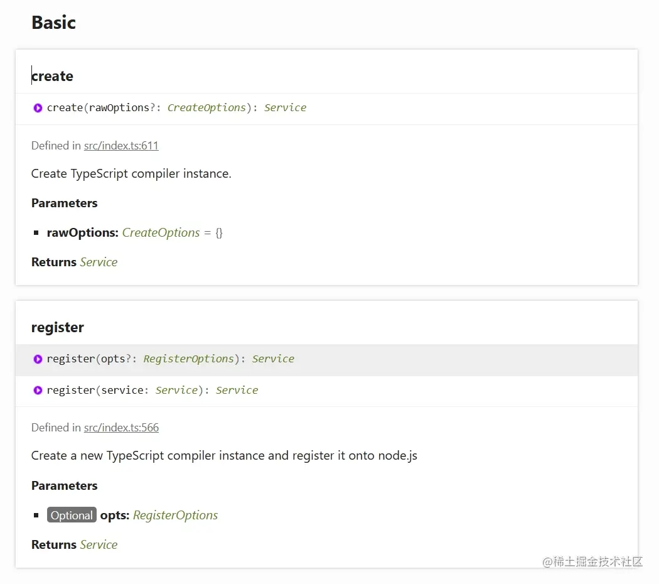The width and height of the screenshot is (659, 584).
Task: Follow Service return type in create signature
Action: click(286, 107)
